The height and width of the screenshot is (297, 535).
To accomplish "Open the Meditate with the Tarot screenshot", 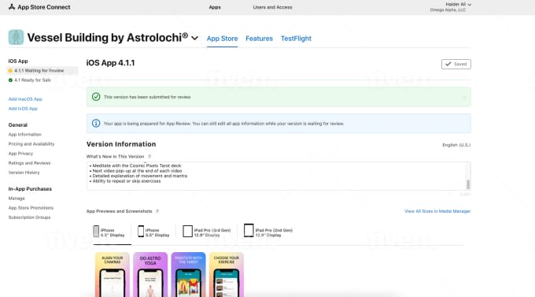I will (188, 275).
